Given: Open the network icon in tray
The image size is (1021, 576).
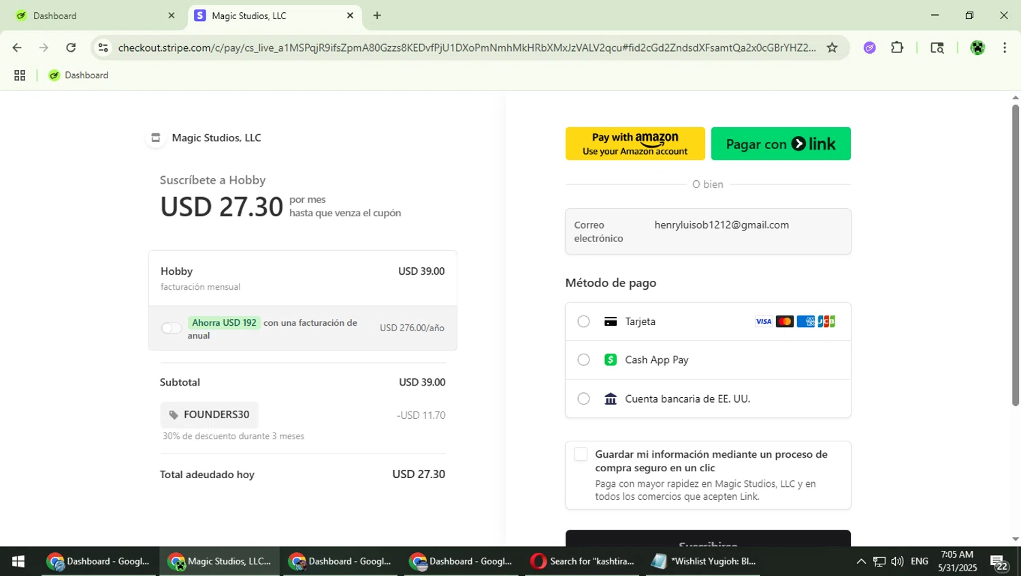Looking at the screenshot, I should pos(879,562).
